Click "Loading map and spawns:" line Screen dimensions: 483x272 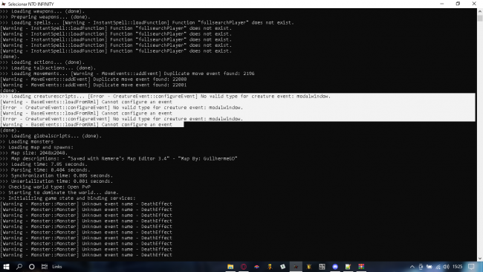tap(36, 148)
